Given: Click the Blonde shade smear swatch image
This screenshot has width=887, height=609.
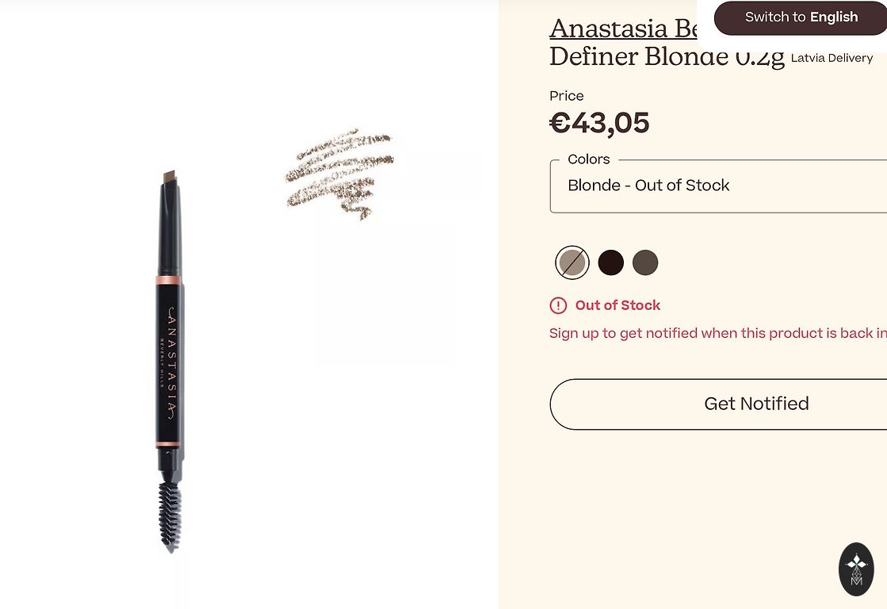Looking at the screenshot, I should [x=341, y=173].
